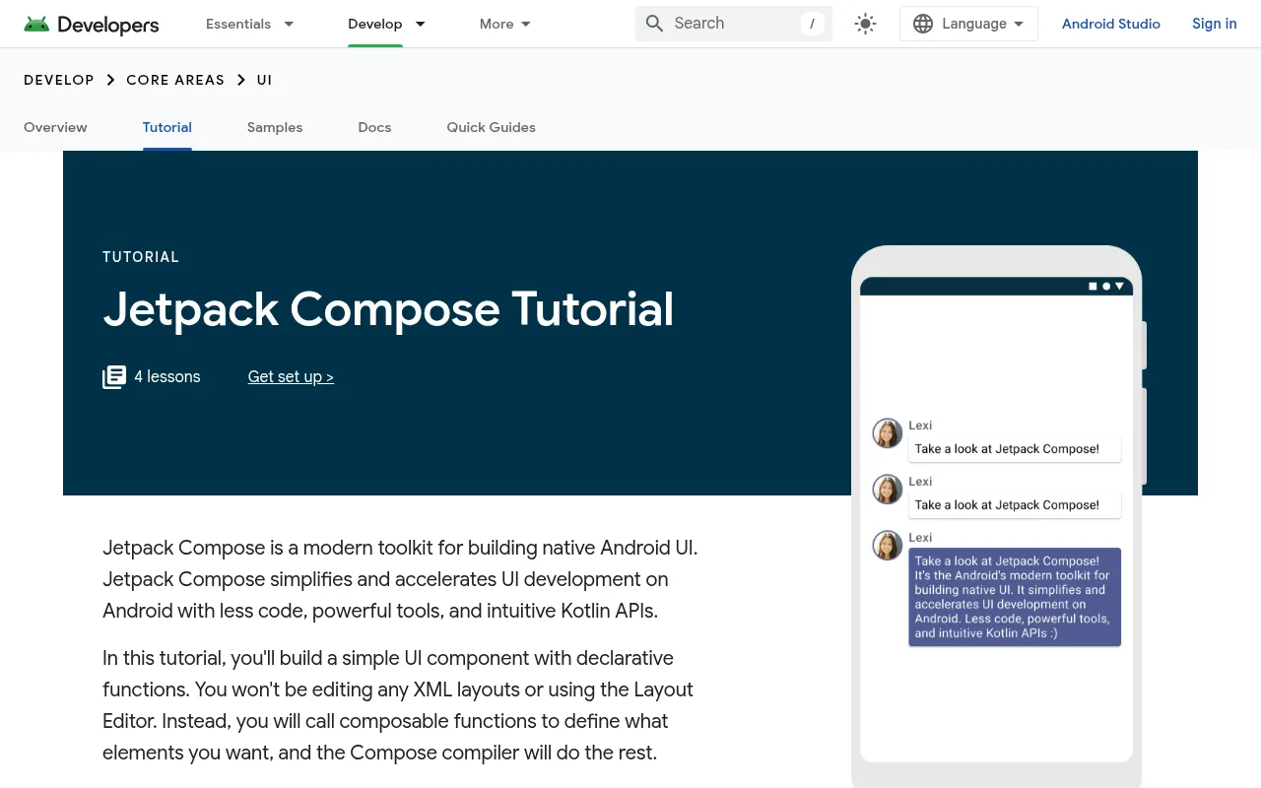Expand the Develop dropdown arrow

[x=421, y=24]
